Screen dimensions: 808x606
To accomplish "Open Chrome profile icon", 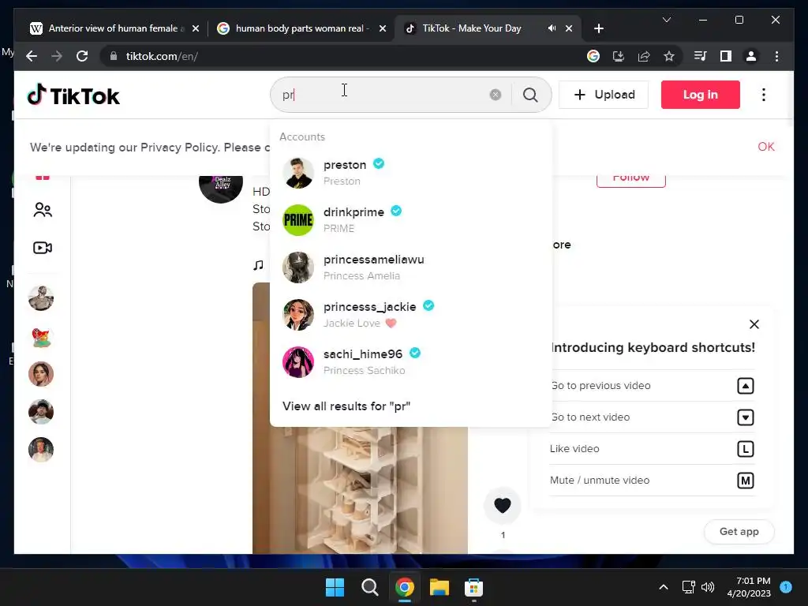I will click(751, 56).
